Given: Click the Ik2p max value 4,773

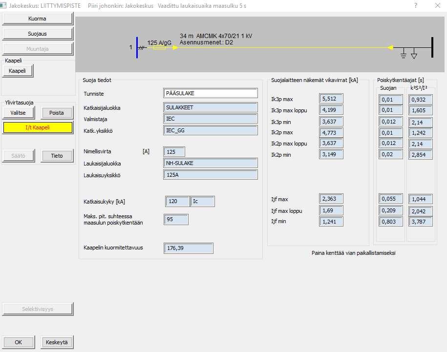Looking at the screenshot, I should coord(331,133).
